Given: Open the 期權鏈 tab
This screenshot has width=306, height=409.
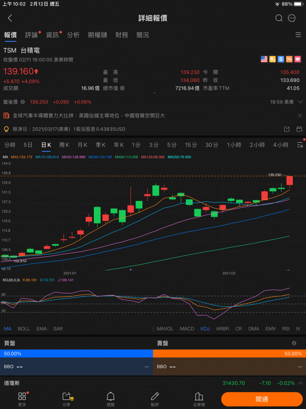Looking at the screenshot, I should point(97,35).
